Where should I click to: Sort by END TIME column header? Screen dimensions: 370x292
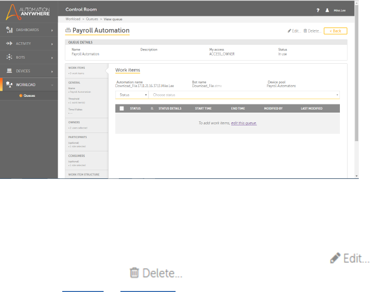click(x=238, y=109)
